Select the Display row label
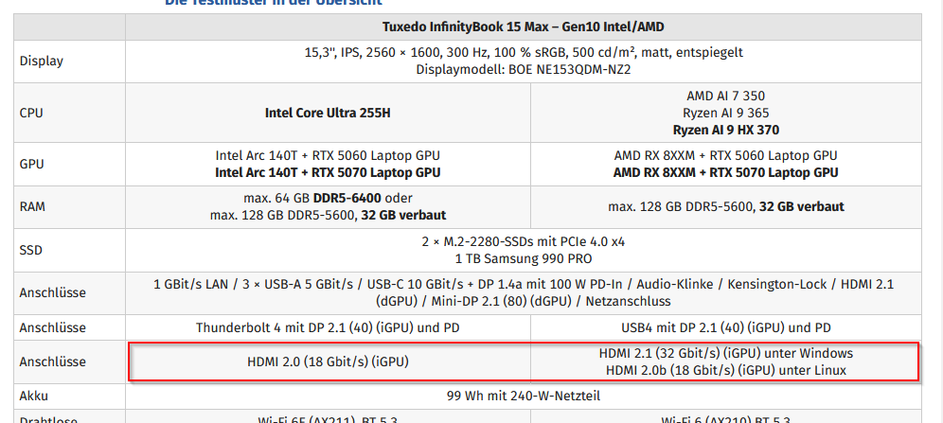This screenshot has height=423, width=943. pos(42,61)
